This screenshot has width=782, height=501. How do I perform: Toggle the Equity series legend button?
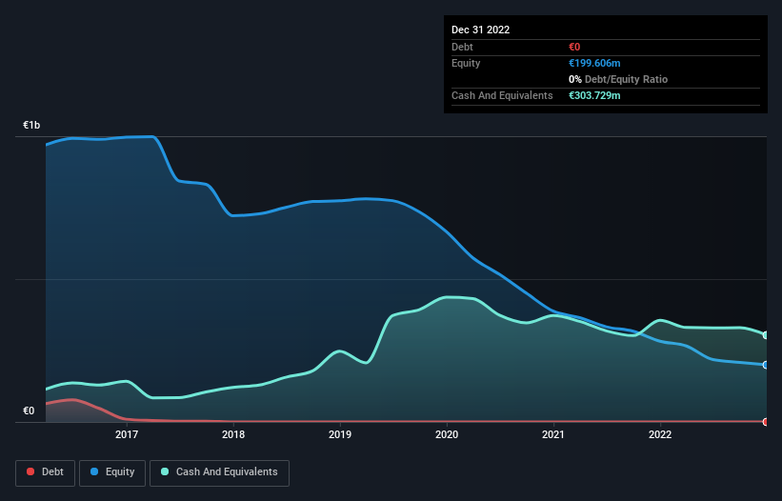pos(112,472)
